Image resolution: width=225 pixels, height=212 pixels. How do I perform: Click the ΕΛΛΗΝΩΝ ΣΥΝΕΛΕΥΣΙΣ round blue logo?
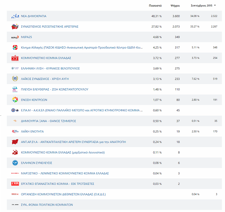(15, 163)
